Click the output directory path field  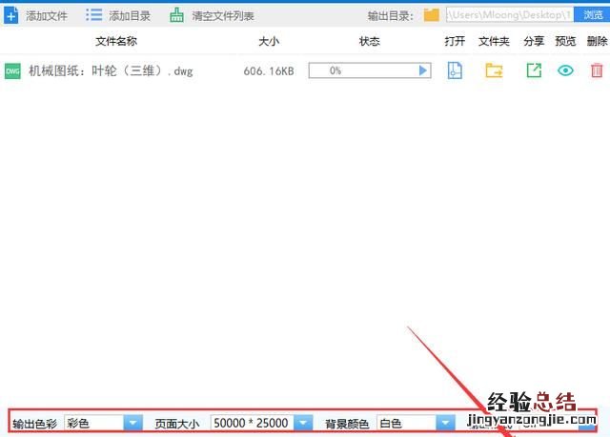(510, 15)
